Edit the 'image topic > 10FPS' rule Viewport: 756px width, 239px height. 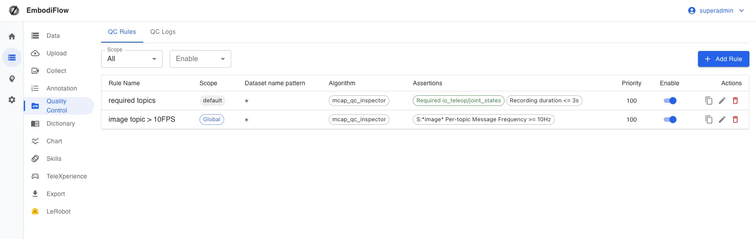tap(722, 119)
